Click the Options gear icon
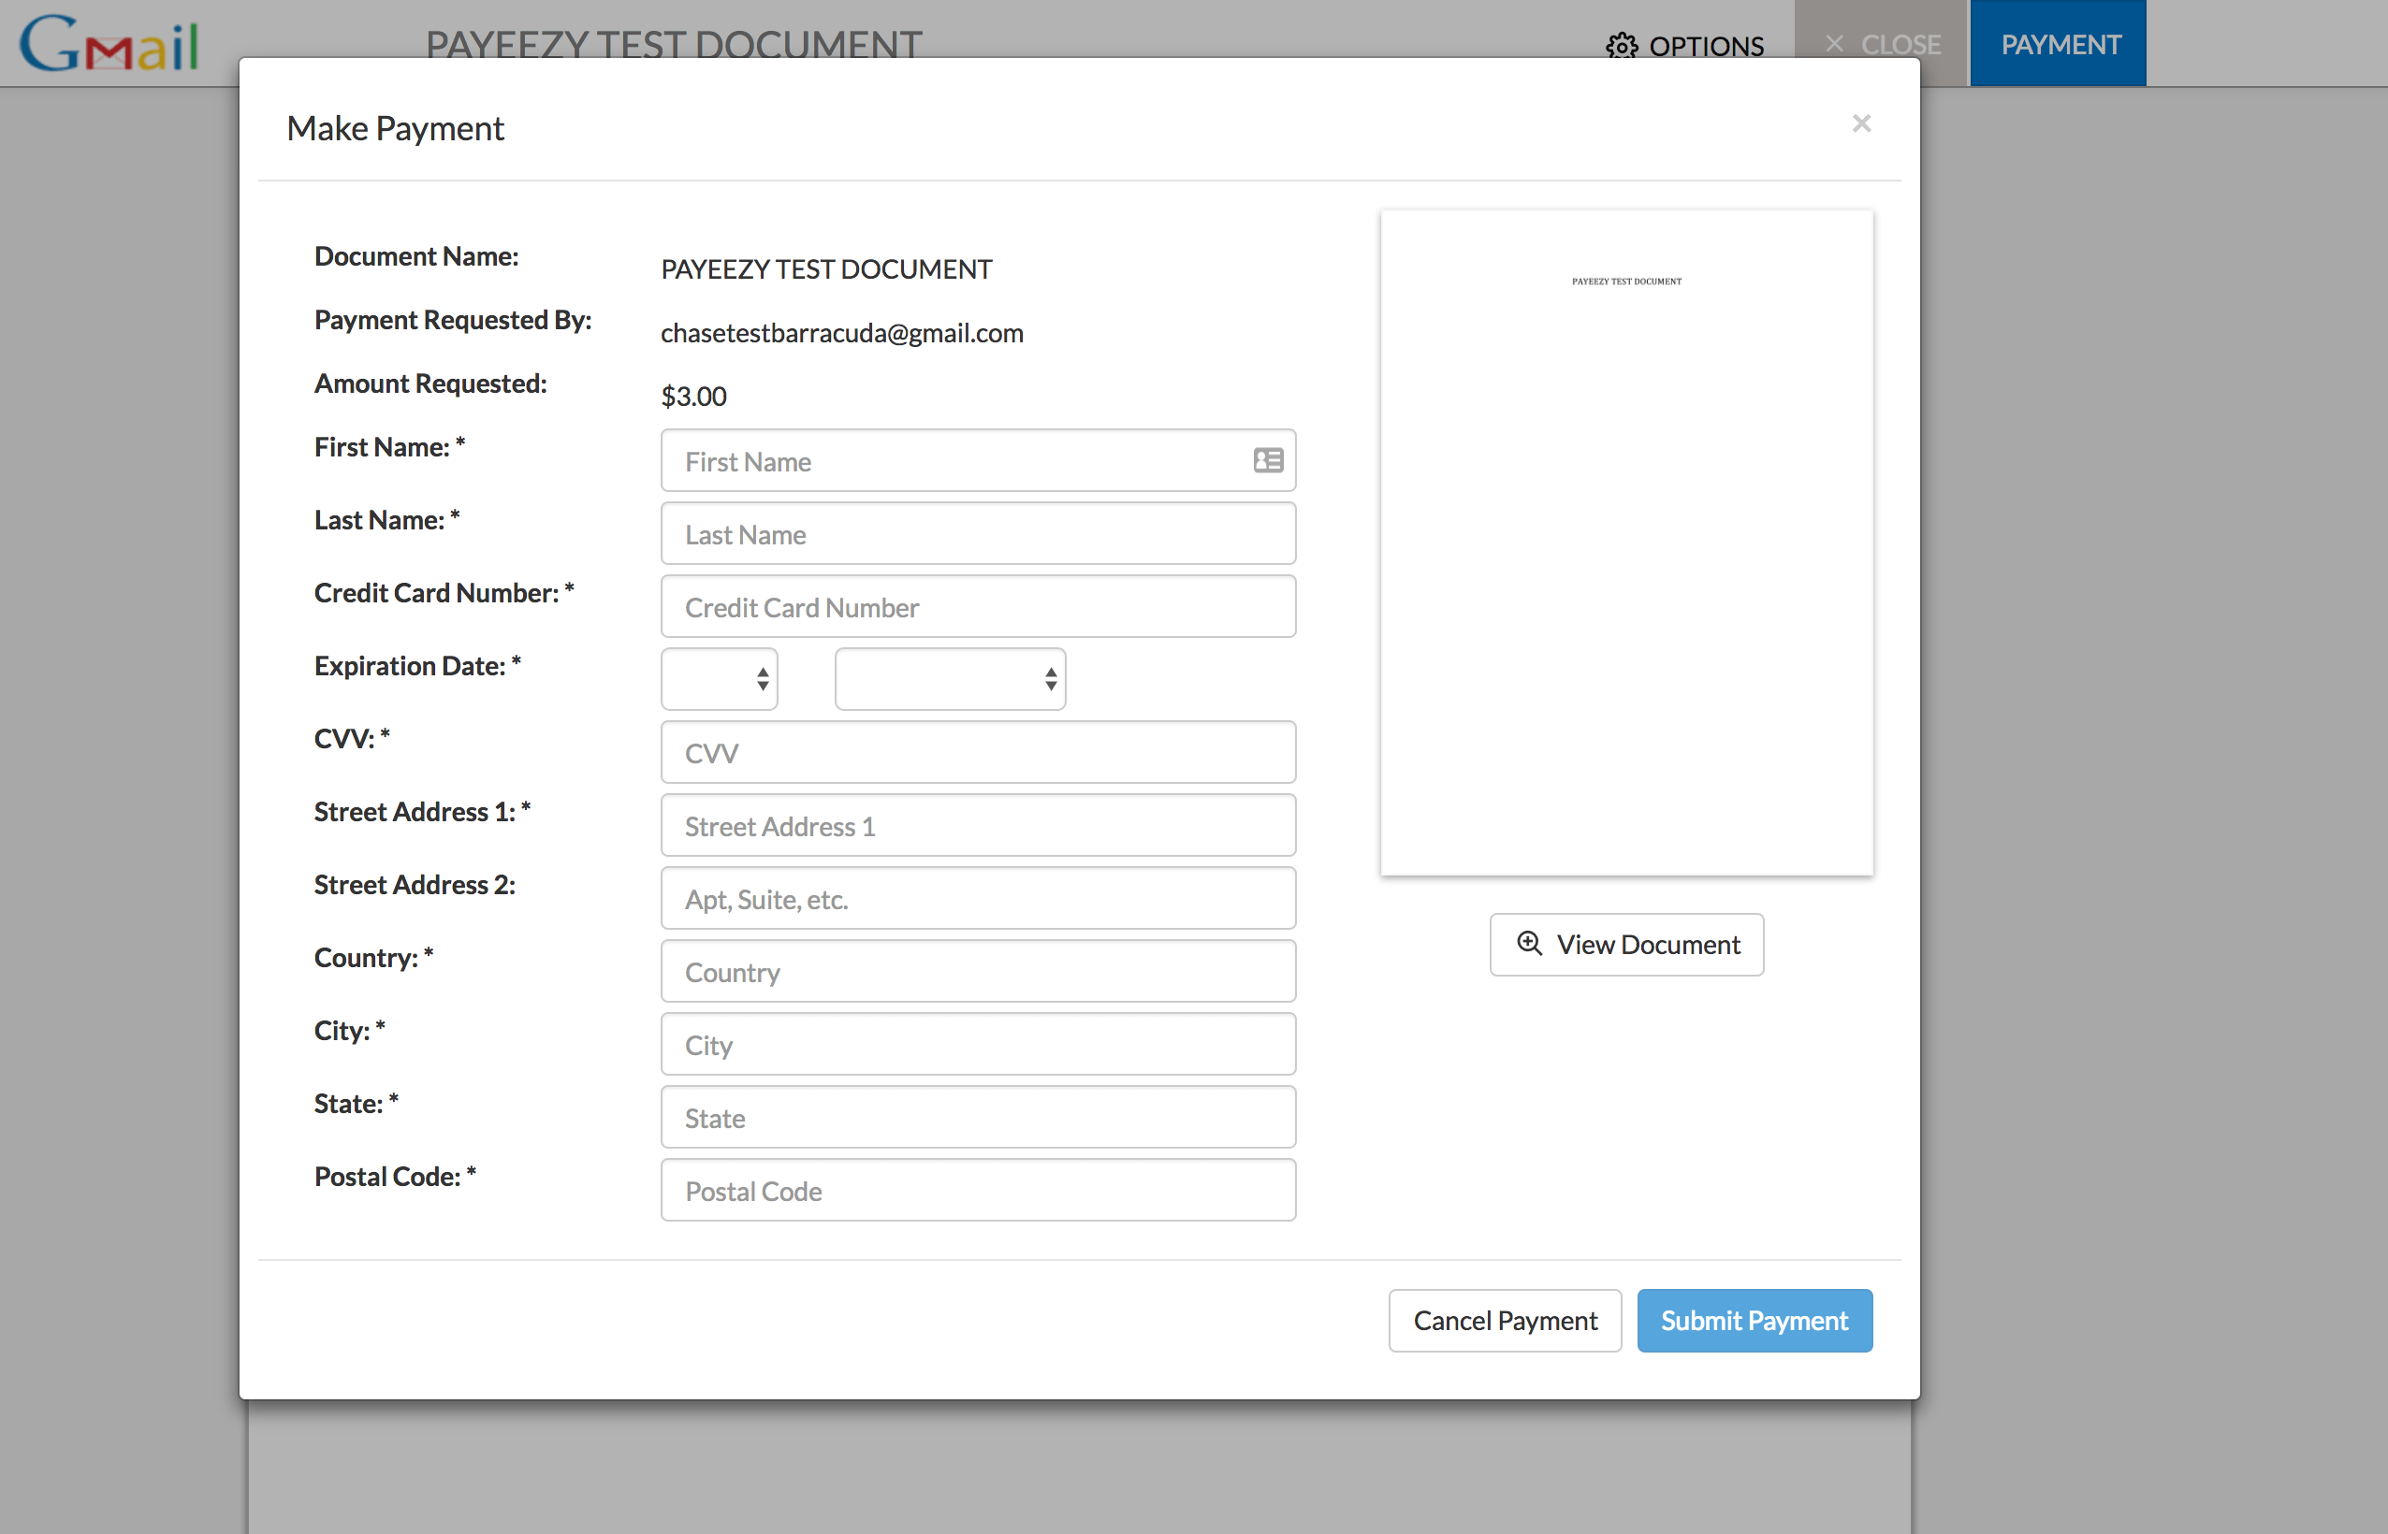The width and height of the screenshot is (2388, 1534). coord(1621,46)
